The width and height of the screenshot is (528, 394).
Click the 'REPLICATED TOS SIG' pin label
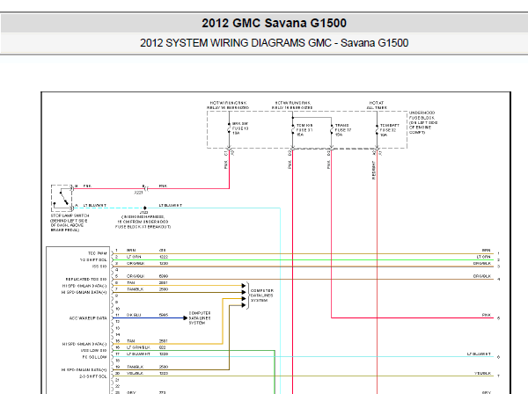pyautogui.click(x=86, y=280)
